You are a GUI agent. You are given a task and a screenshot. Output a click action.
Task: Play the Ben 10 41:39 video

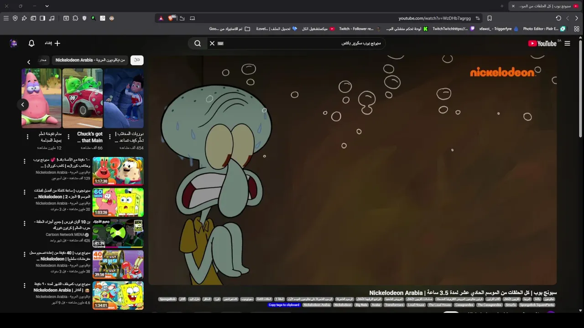click(118, 233)
